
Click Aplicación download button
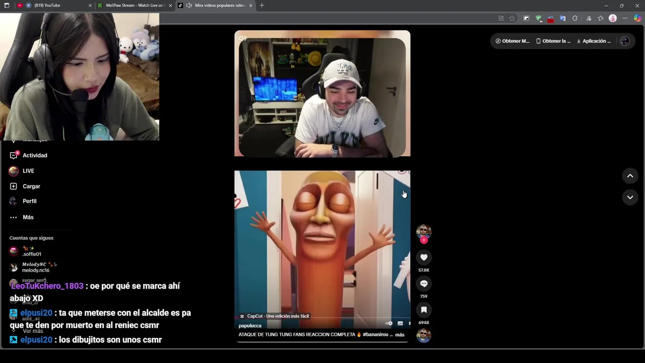tap(594, 41)
